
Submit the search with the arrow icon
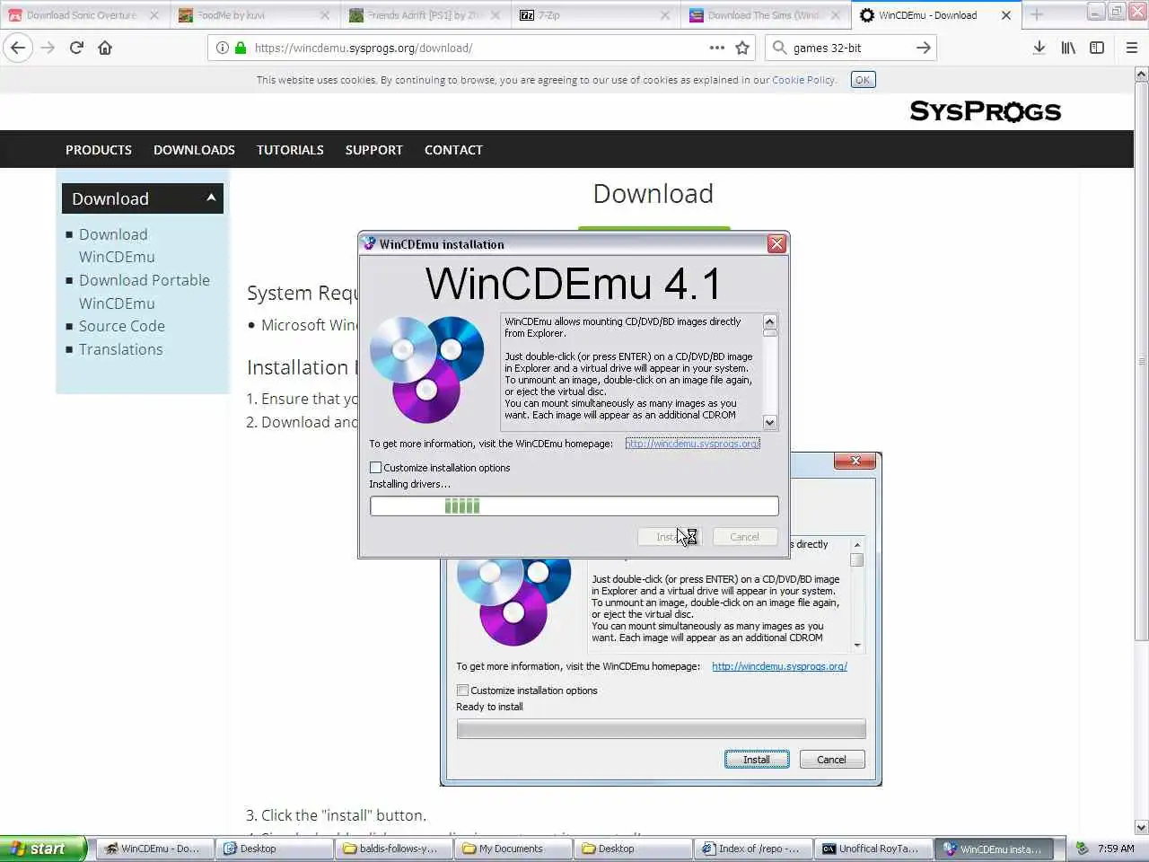[x=923, y=48]
